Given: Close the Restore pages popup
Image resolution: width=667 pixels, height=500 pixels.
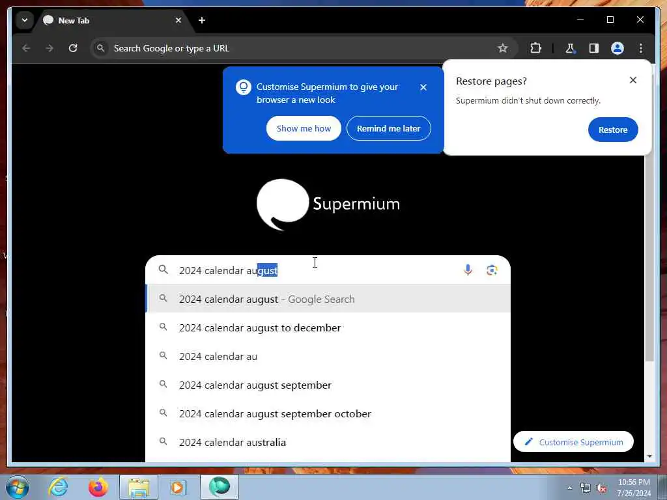Looking at the screenshot, I should [633, 80].
